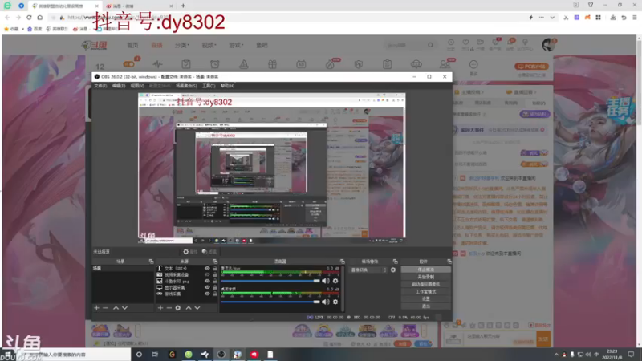The image size is (642, 361).
Task: Open the File (F) menu in OBS
Action: click(100, 86)
